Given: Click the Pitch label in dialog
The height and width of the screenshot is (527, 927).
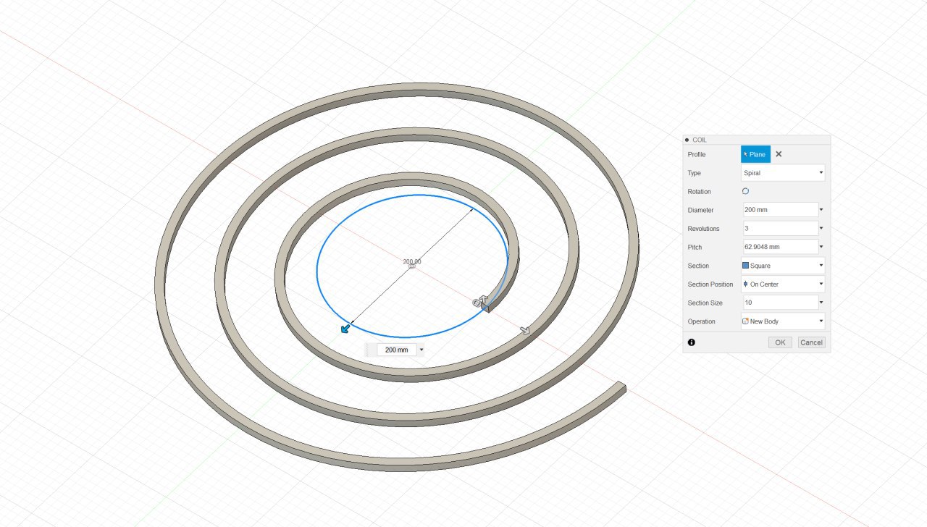Looking at the screenshot, I should pos(694,247).
